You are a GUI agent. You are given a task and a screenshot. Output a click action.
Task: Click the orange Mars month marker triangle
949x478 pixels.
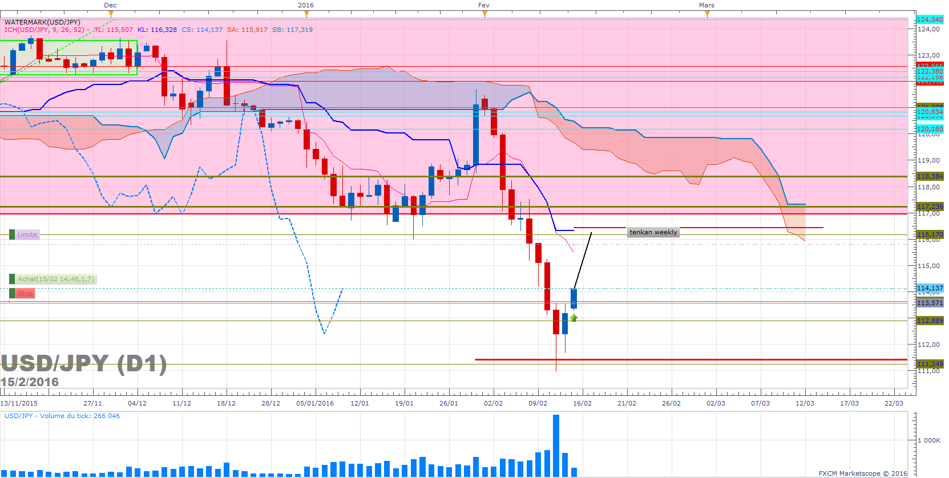coord(707,14)
